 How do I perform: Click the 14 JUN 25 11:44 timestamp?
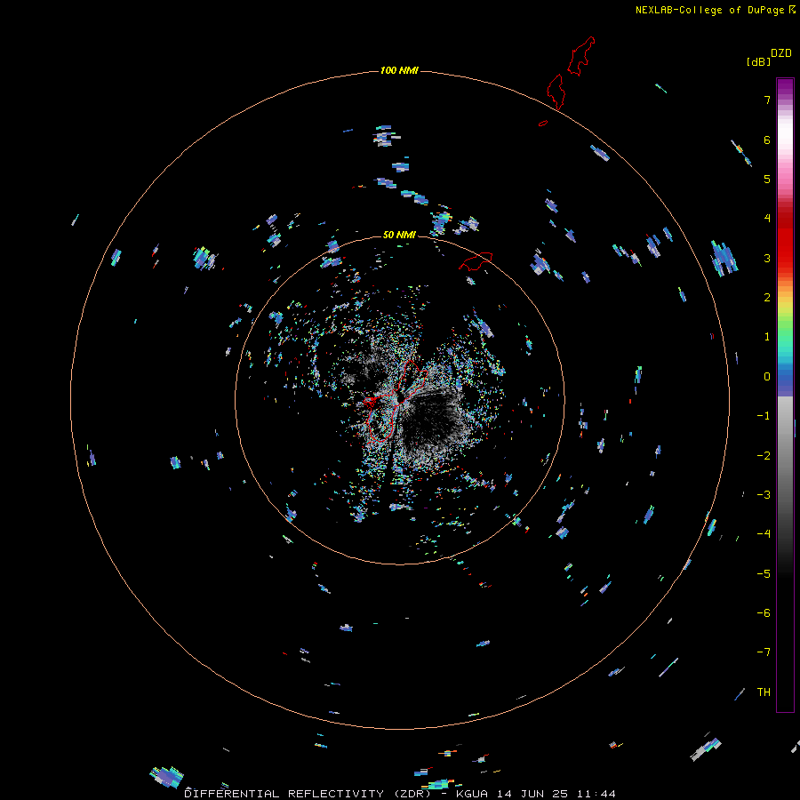pyautogui.click(x=556, y=794)
